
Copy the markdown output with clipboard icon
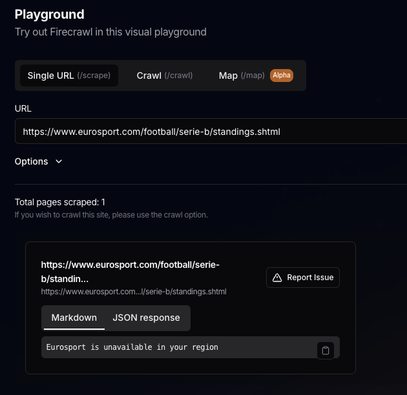coord(326,350)
